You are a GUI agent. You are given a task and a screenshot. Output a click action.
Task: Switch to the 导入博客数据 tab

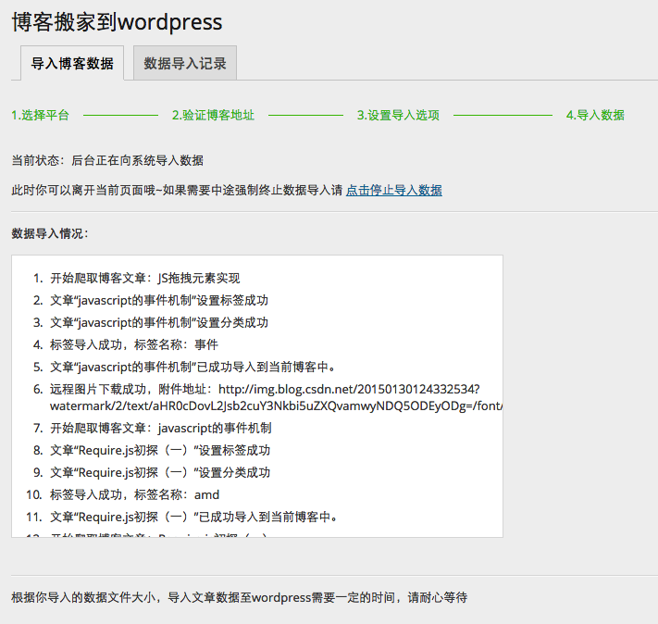click(72, 63)
